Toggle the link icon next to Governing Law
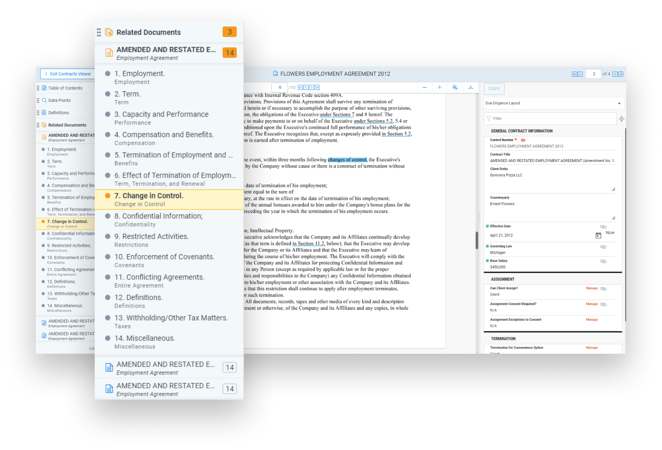Screen dimensions: 662x450 603,247
